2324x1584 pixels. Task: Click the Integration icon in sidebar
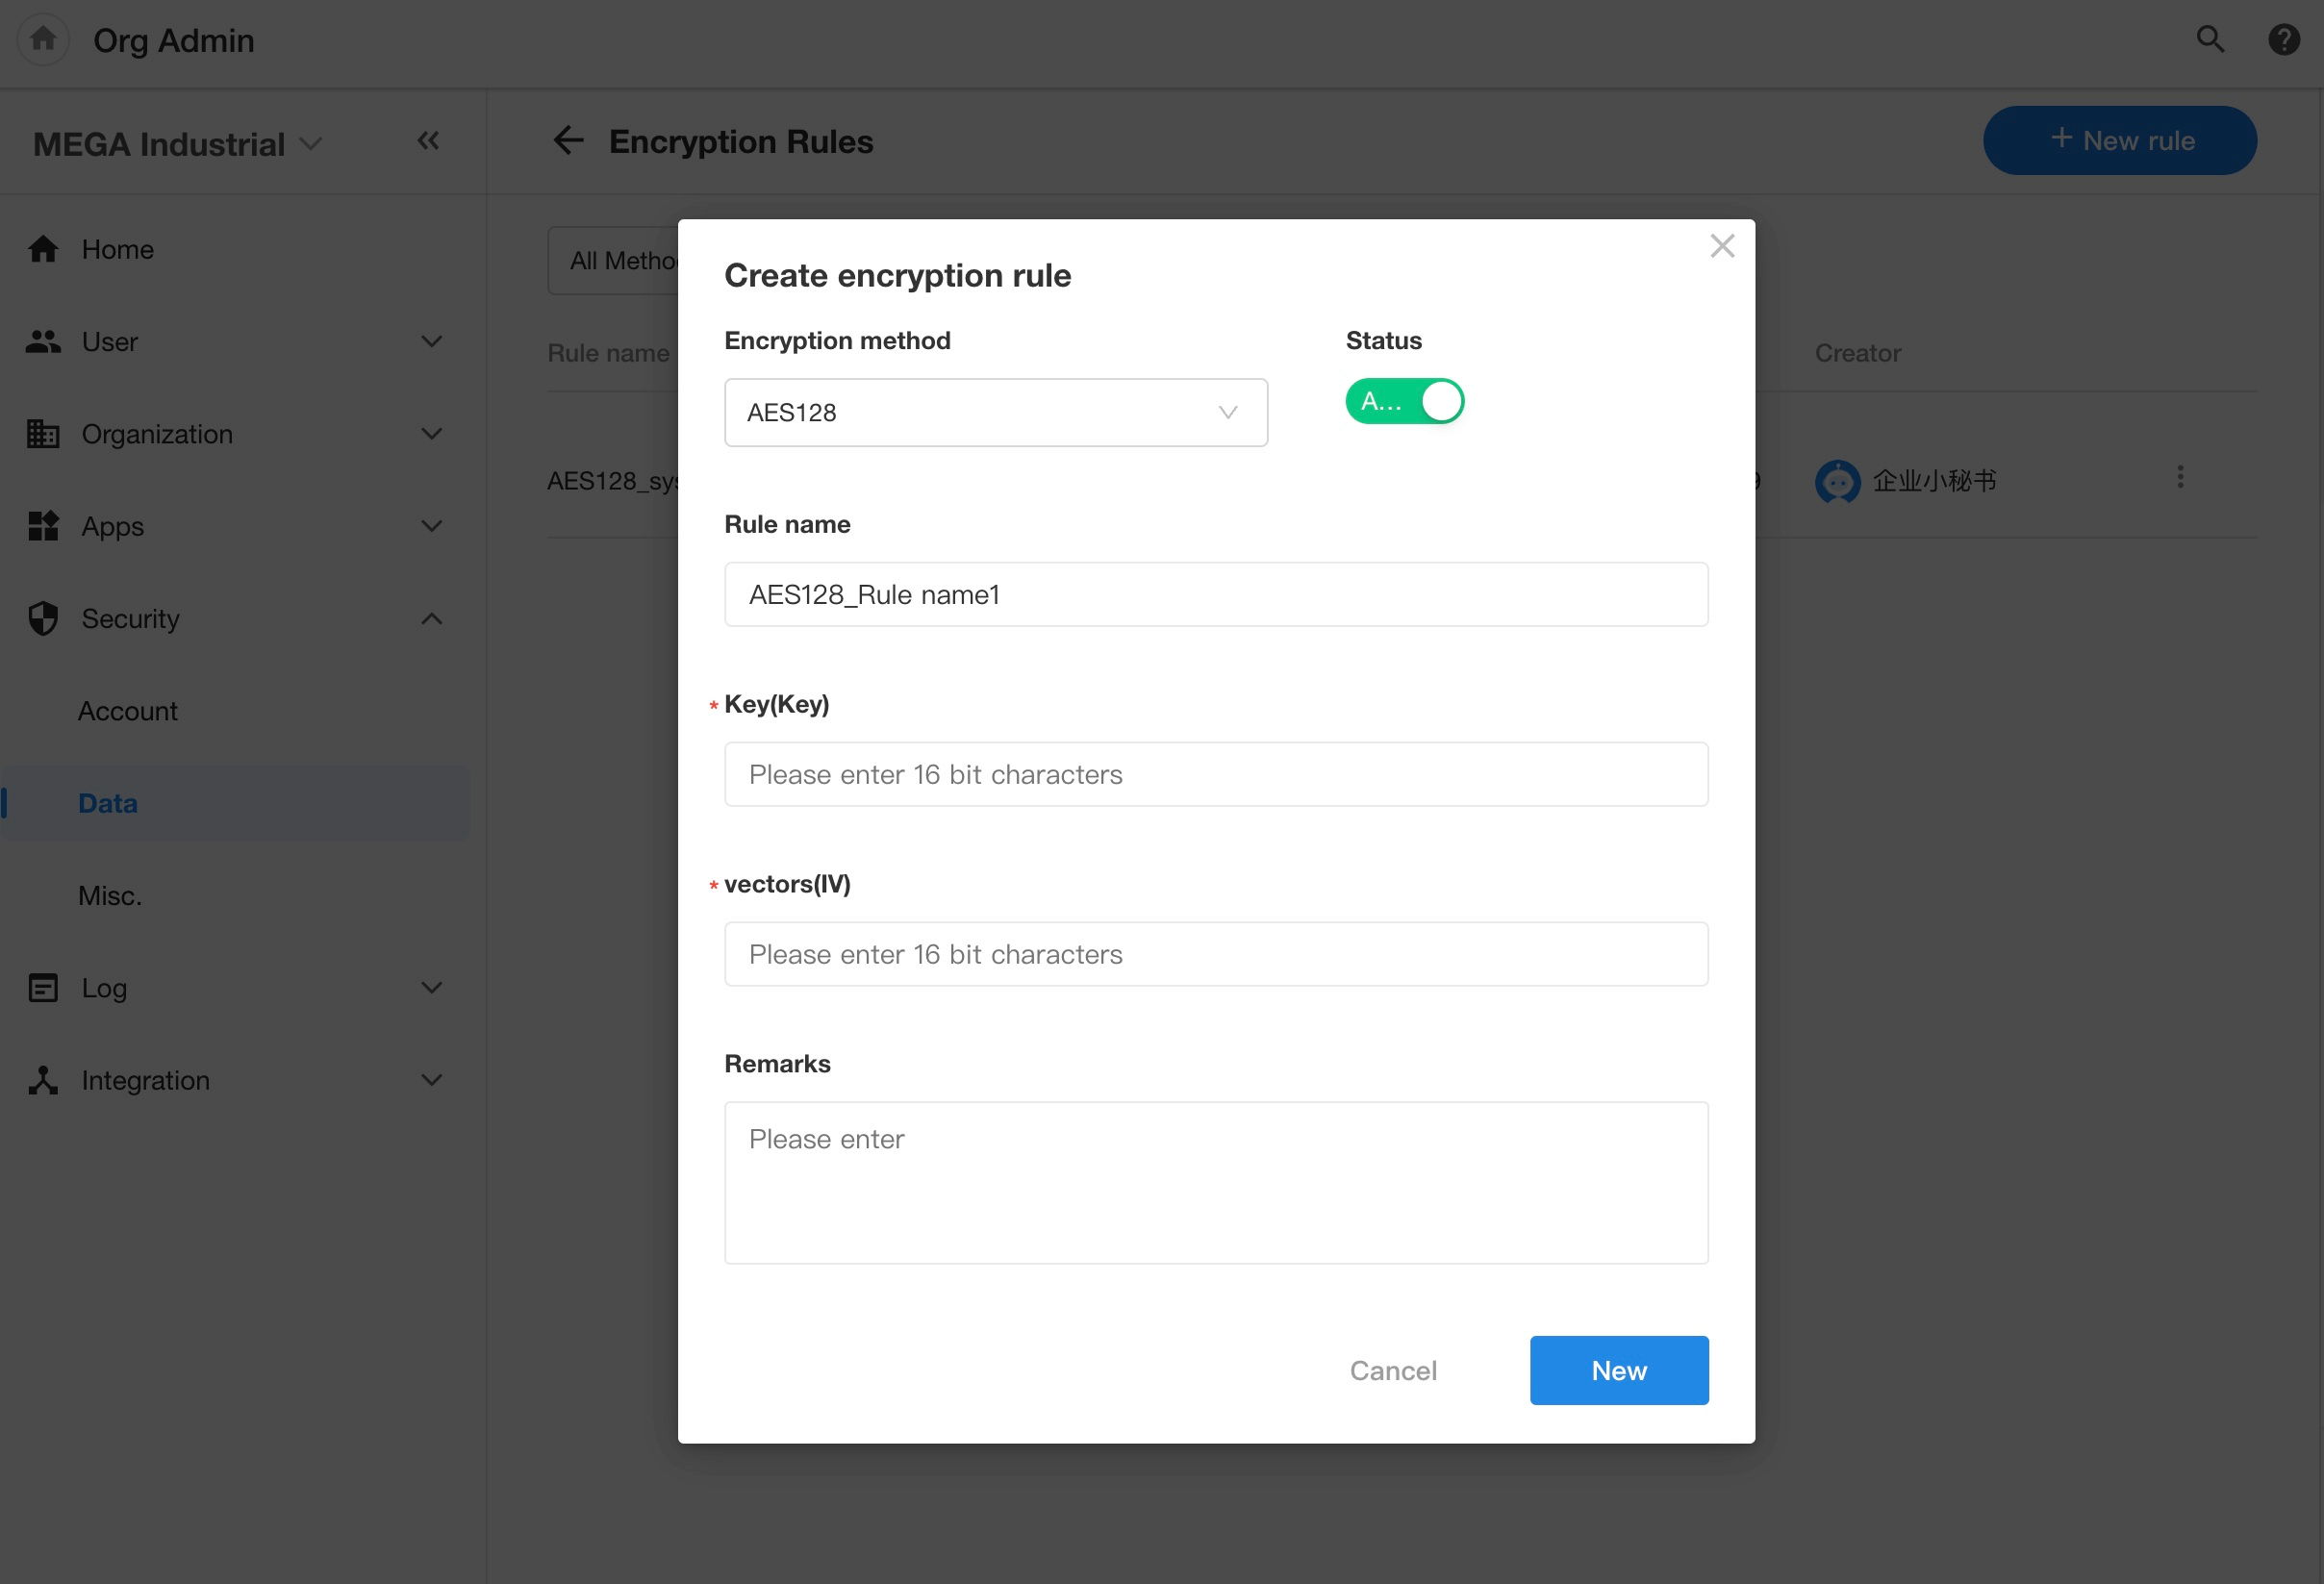tap(43, 1080)
